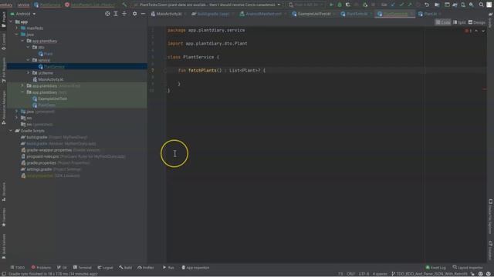This screenshot has height=277, width=494.
Task: Select proguard-rules.pro file
Action: pyautogui.click(x=73, y=156)
